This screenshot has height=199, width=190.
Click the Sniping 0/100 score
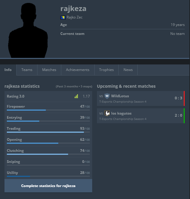86,162
